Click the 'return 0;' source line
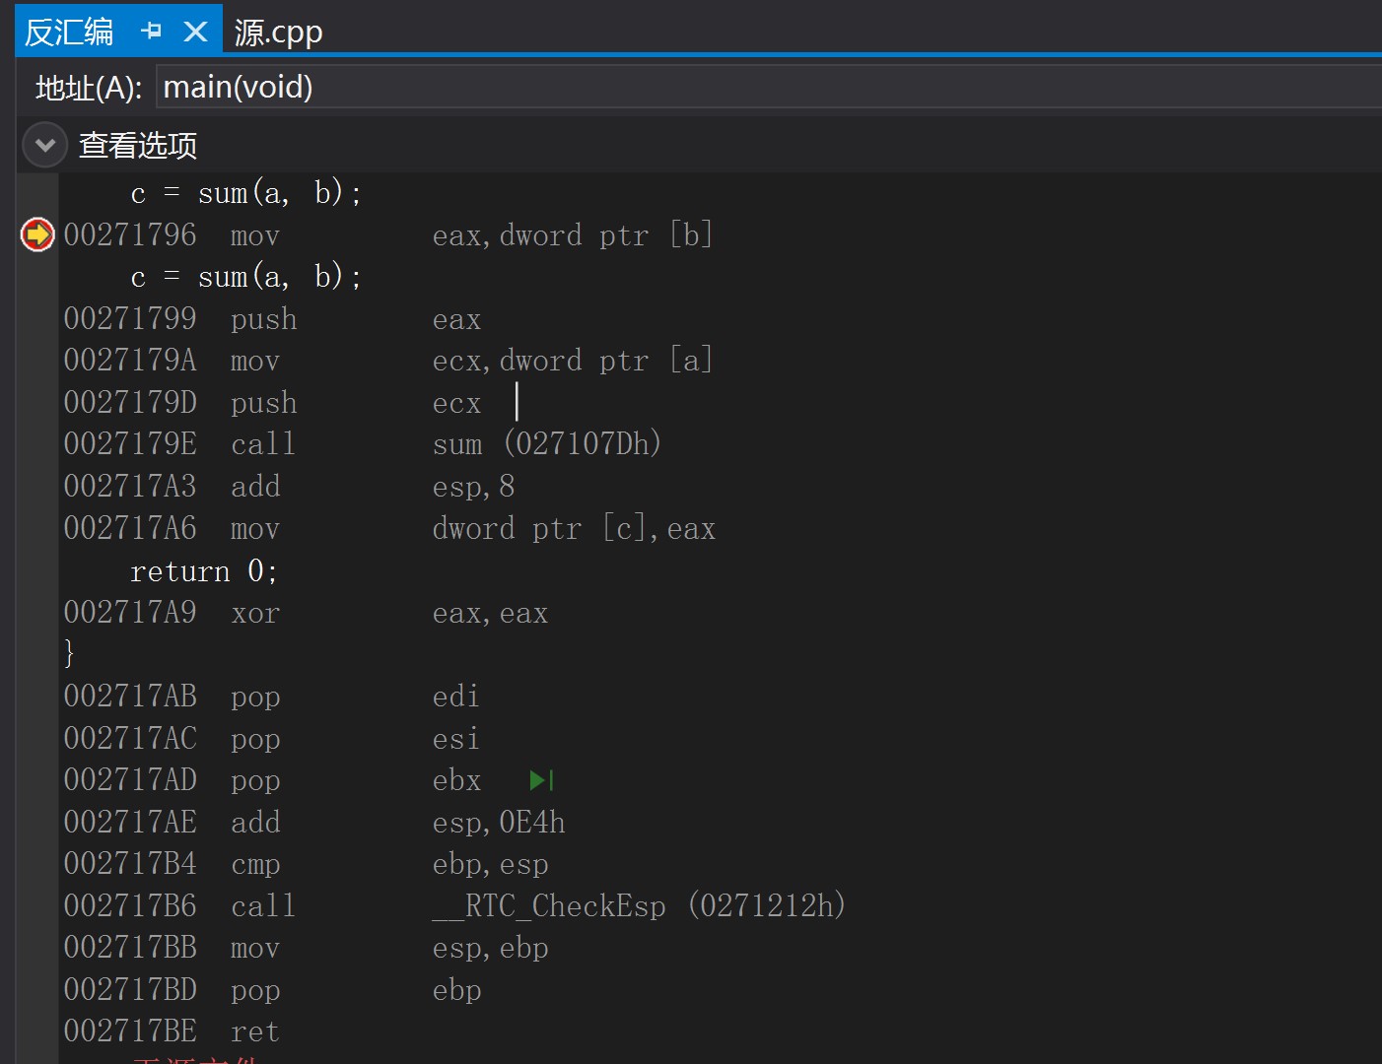 tap(204, 571)
